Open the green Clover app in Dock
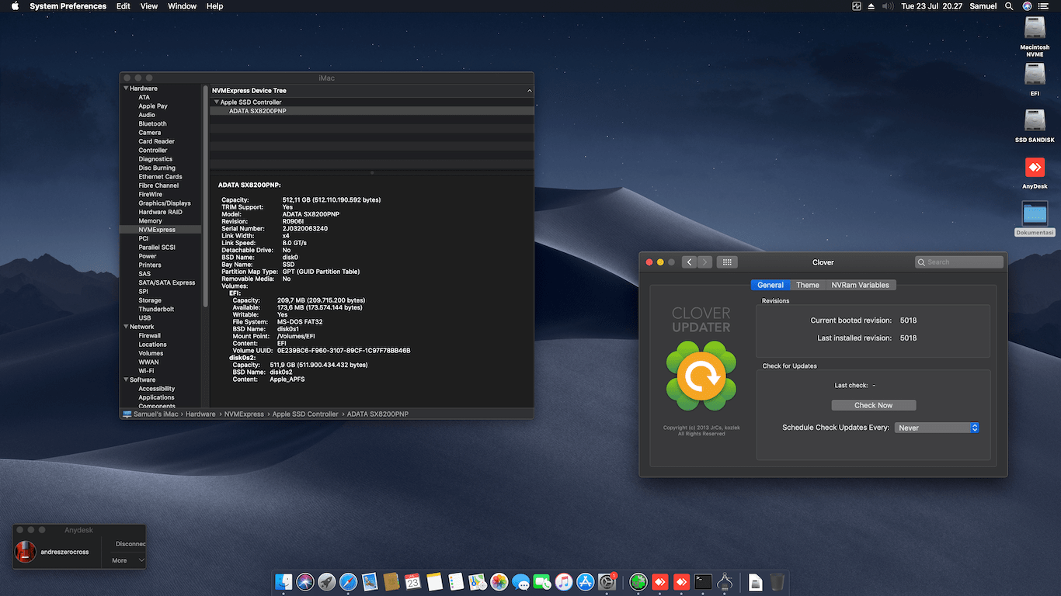Image resolution: width=1061 pixels, height=596 pixels. click(x=638, y=581)
